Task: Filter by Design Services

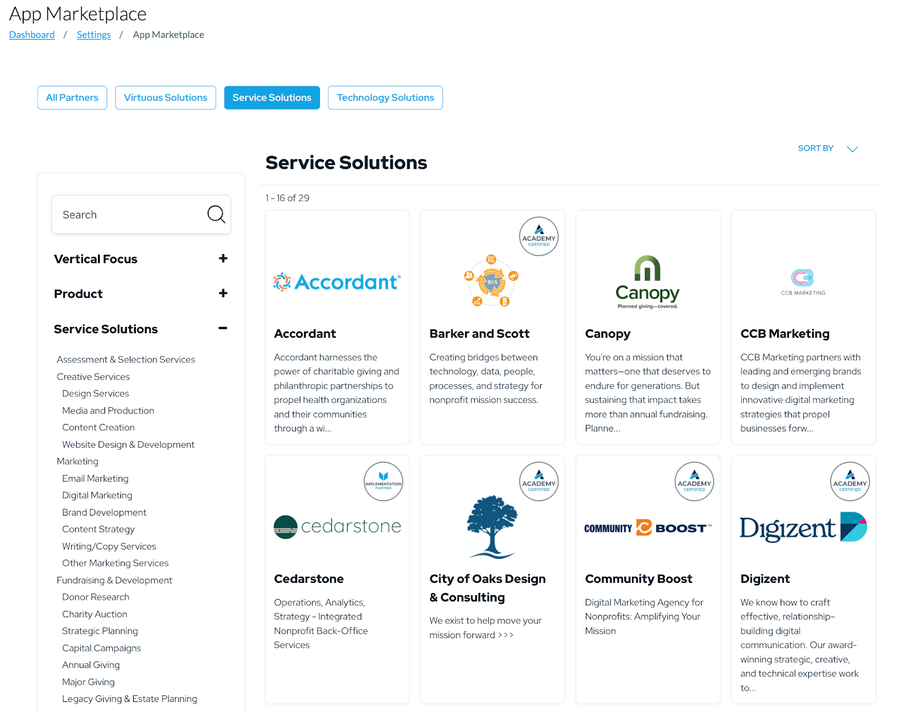Action: pos(95,393)
